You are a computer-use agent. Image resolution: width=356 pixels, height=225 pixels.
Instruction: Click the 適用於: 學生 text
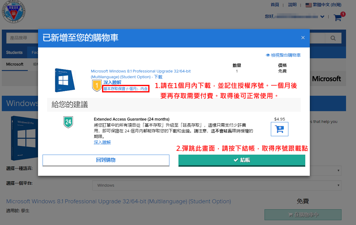(x=18, y=211)
